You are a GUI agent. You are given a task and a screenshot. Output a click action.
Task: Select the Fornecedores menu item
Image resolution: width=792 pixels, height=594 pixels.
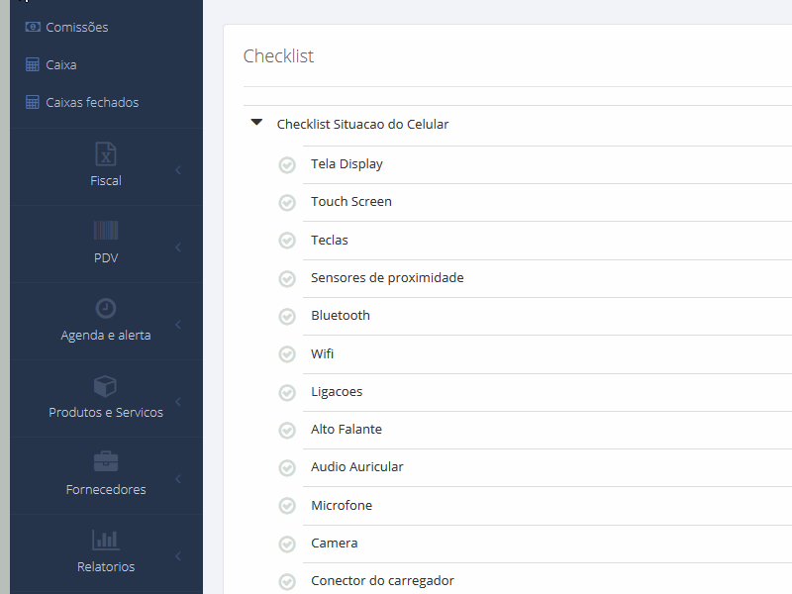tap(105, 489)
